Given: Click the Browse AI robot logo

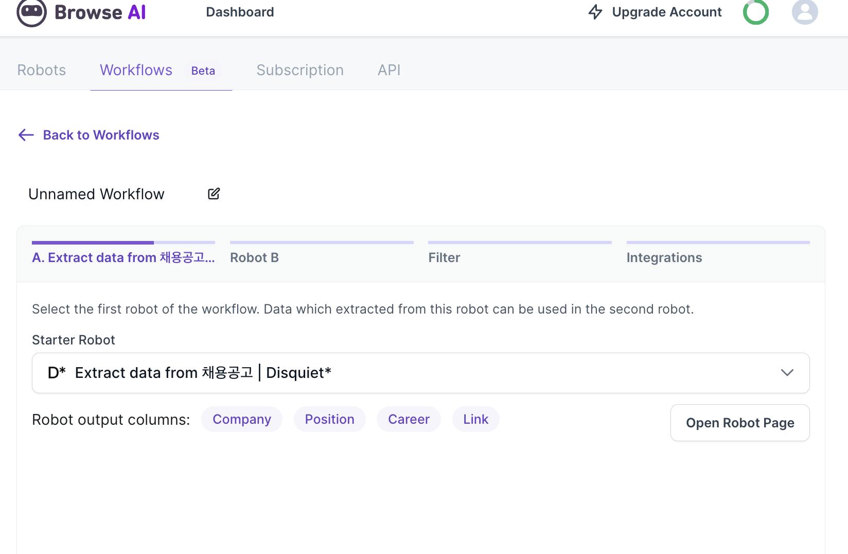Looking at the screenshot, I should tap(31, 12).
